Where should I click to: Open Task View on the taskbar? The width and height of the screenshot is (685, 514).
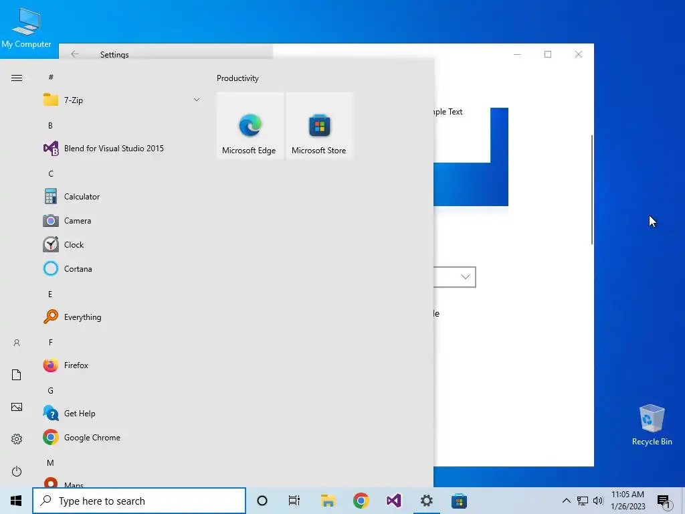[294, 501]
